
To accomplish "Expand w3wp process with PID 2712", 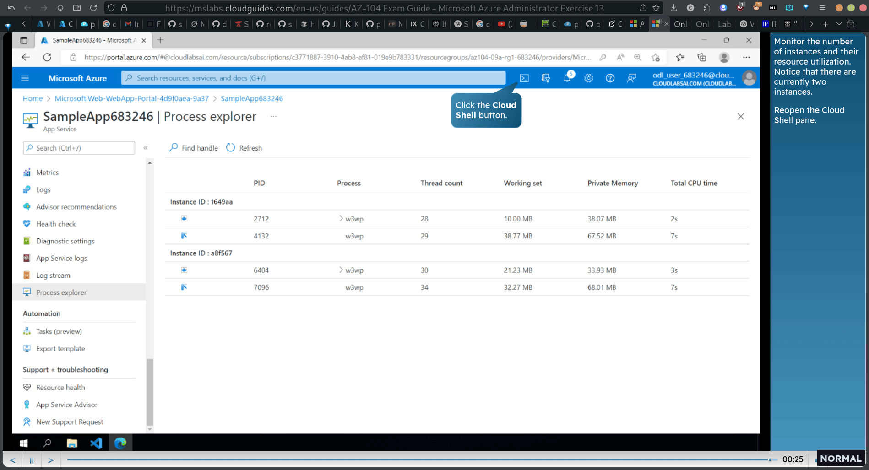I will tap(341, 219).
